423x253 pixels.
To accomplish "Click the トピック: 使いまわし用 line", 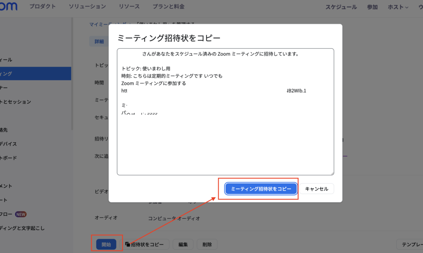I will [146, 69].
